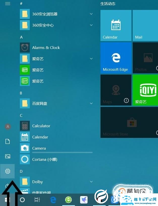The image size is (158, 206).
Task: Expand the Dolby folder chevron
Action: click(x=91, y=181)
